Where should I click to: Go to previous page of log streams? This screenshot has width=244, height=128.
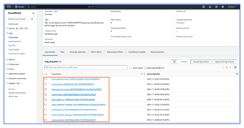coord(223,67)
